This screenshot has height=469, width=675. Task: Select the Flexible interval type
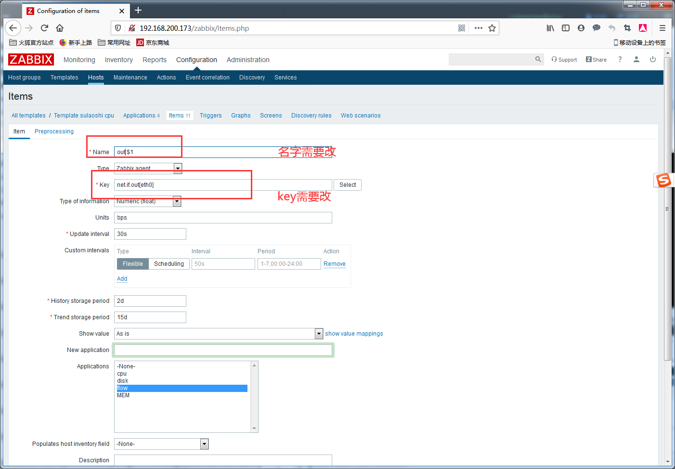[x=132, y=264]
